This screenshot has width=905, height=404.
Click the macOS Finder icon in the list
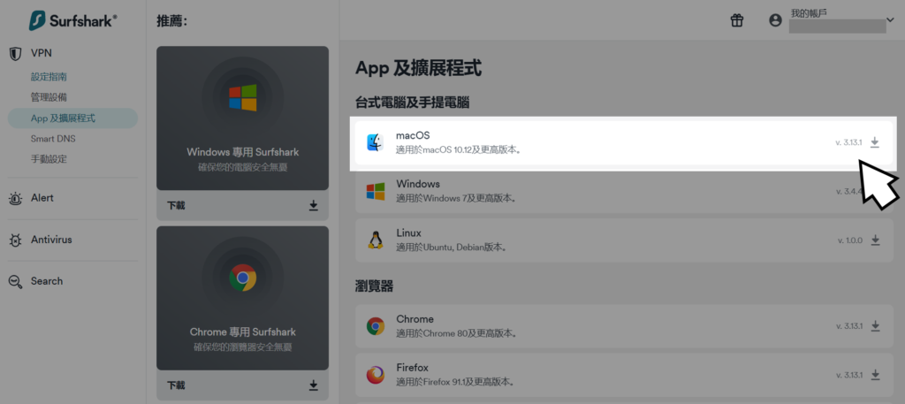(x=375, y=142)
